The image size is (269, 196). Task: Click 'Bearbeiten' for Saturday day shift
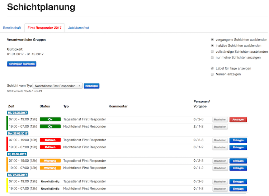pyautogui.click(x=220, y=182)
